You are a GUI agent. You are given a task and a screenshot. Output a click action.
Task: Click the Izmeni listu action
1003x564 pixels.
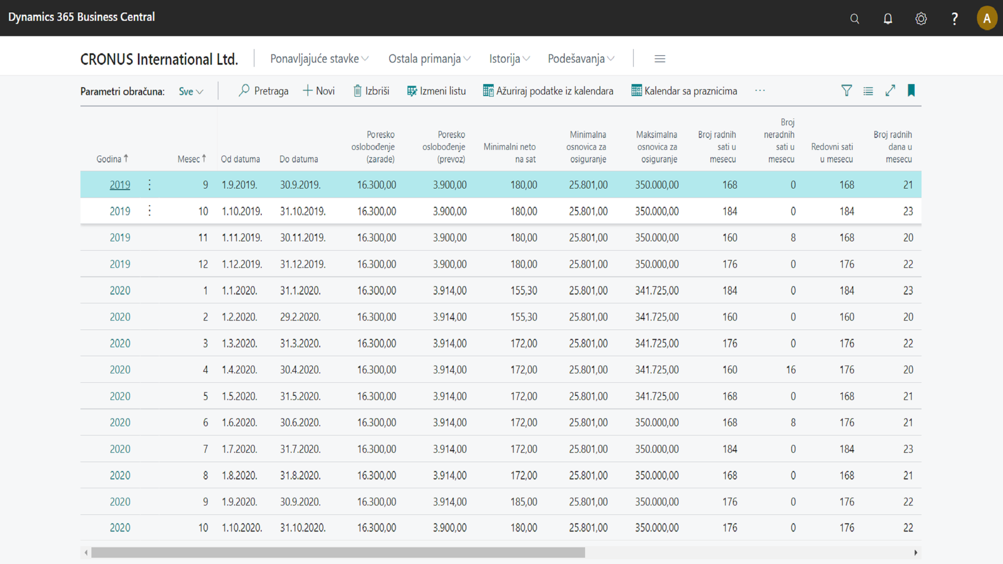[x=436, y=91]
